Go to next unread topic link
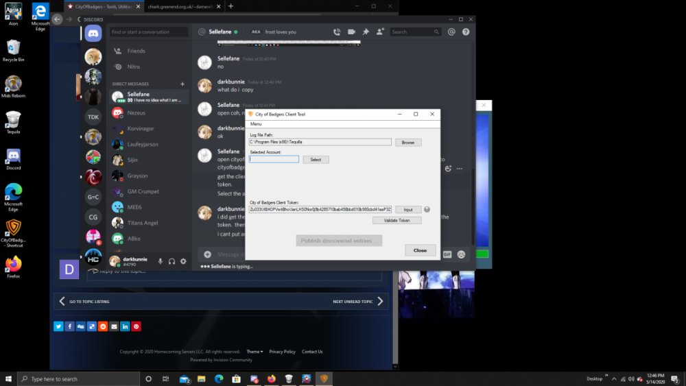 (x=358, y=302)
